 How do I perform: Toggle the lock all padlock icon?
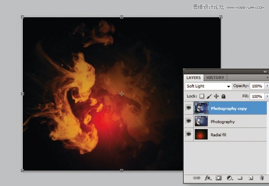coord(223,96)
